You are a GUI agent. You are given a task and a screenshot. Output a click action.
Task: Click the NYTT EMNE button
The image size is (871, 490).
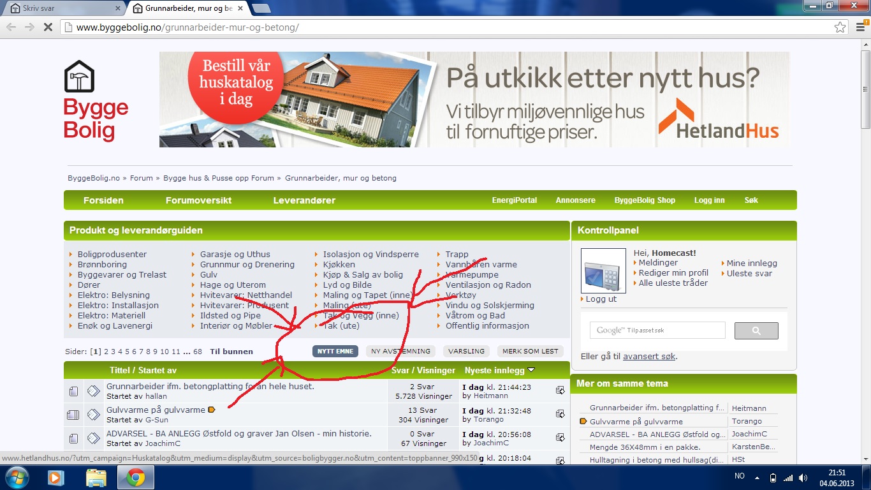click(x=335, y=351)
